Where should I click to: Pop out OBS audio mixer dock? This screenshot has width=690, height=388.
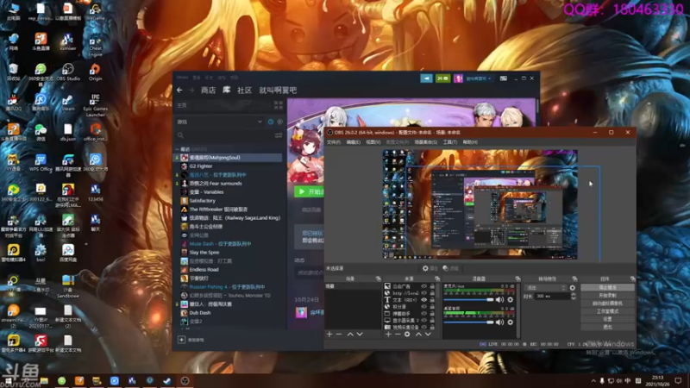tap(517, 278)
